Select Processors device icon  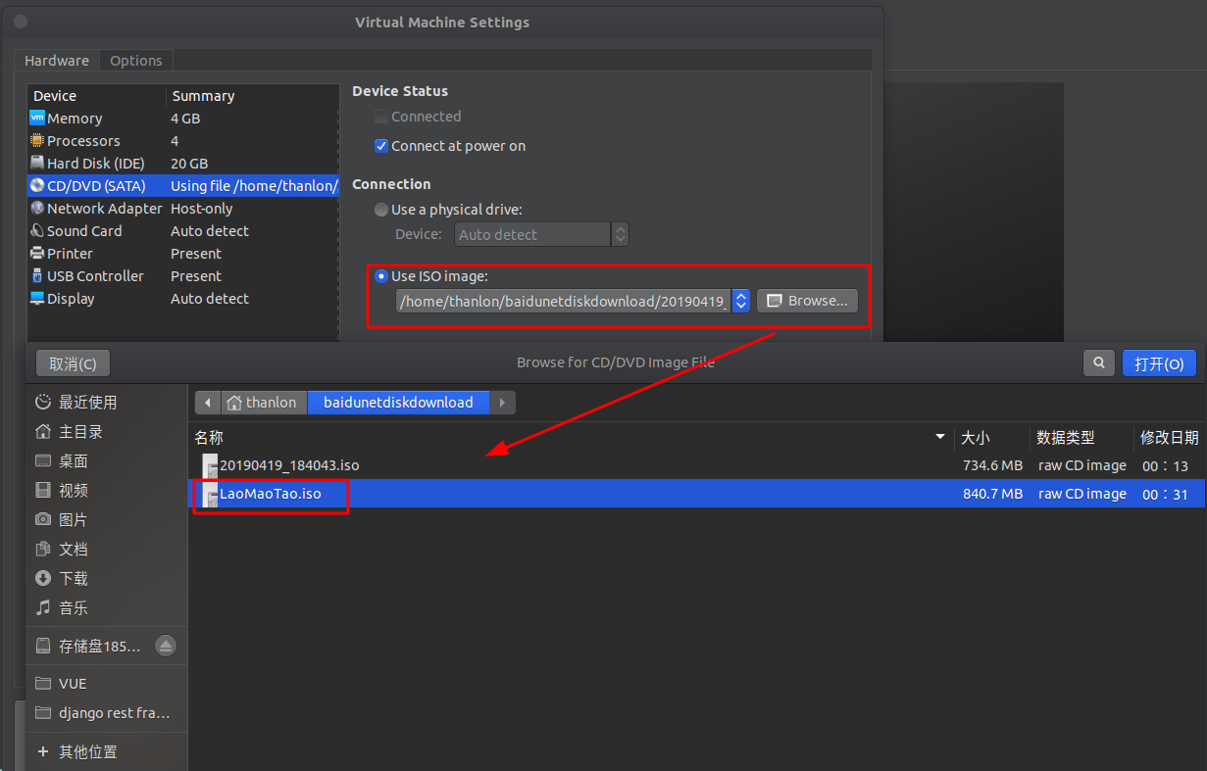coord(37,141)
